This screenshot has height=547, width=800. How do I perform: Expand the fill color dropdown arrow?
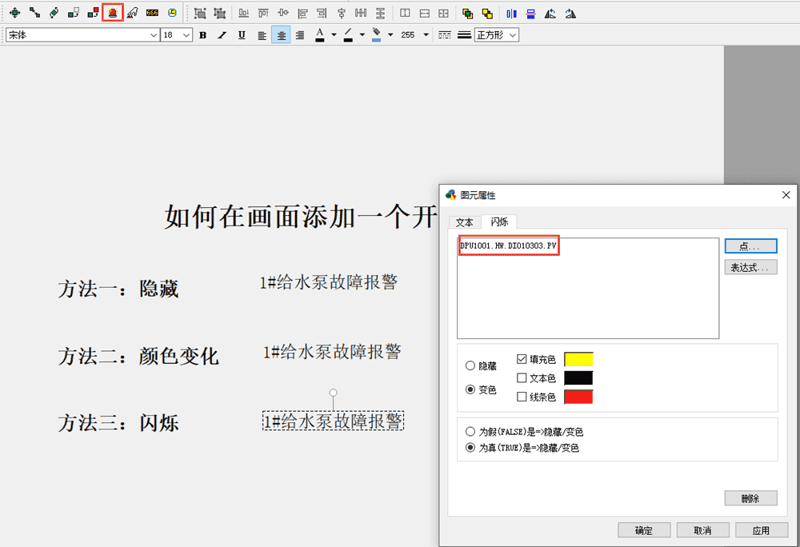390,34
